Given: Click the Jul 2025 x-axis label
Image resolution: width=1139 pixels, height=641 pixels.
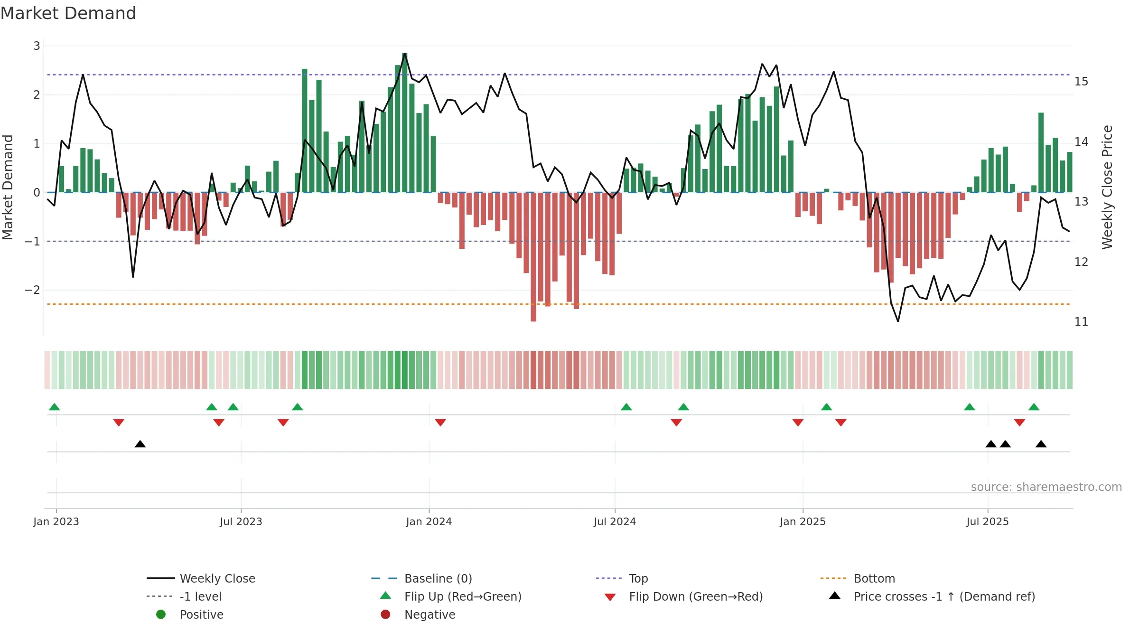Looking at the screenshot, I should [988, 521].
